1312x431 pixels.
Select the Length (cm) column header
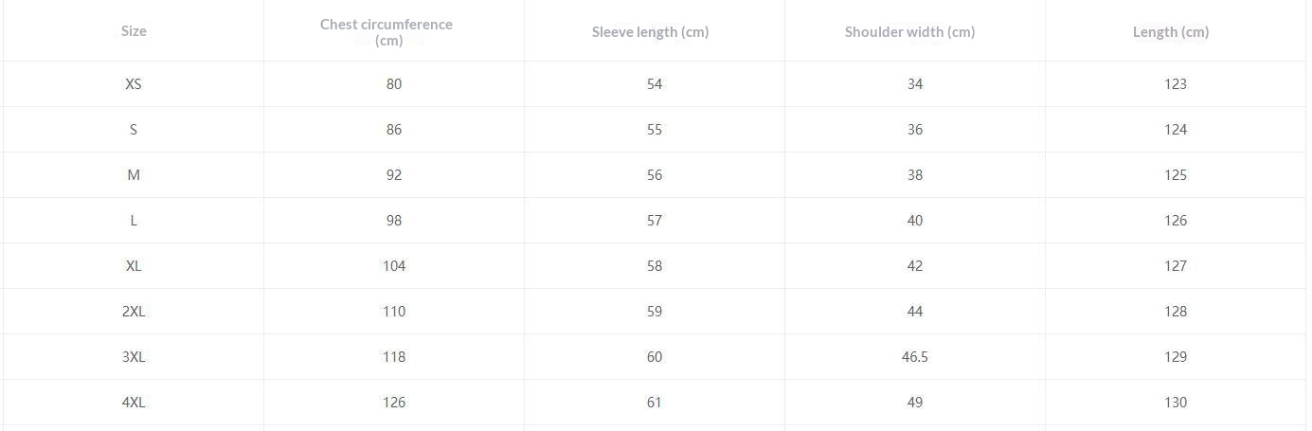[x=1170, y=32]
